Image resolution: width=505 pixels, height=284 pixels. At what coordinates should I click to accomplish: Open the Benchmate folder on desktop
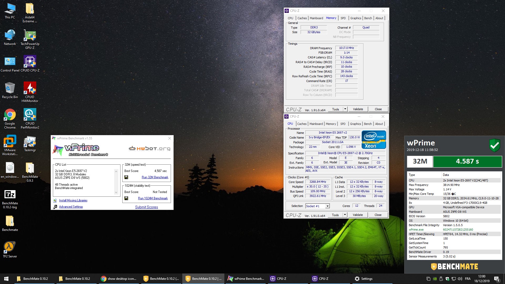coord(10,223)
